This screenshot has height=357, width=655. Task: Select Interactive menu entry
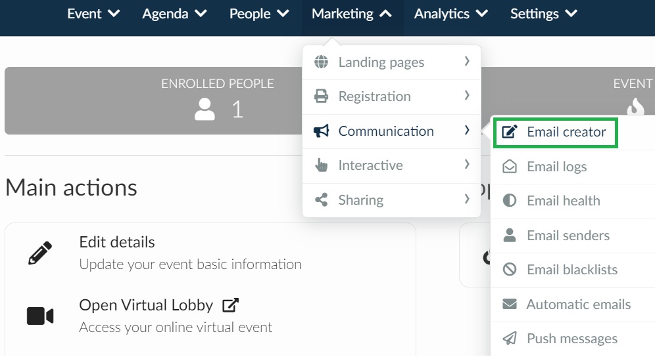click(391, 165)
